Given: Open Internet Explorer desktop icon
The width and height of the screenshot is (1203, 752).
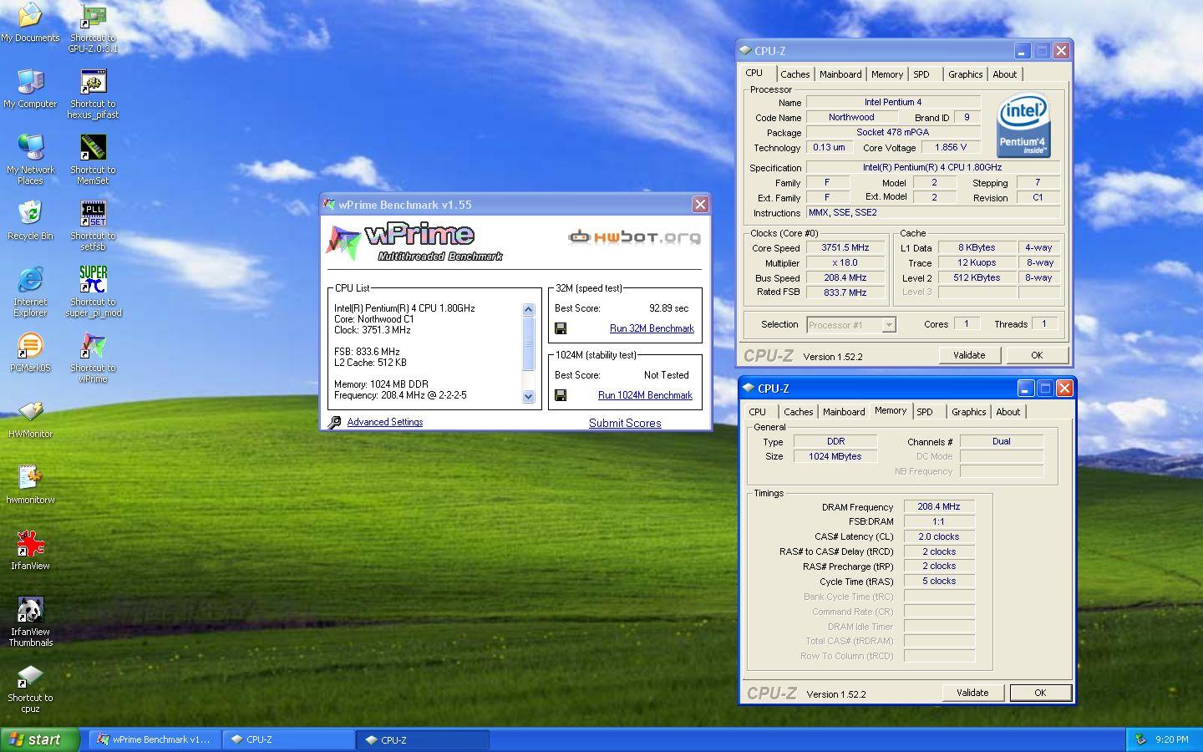Looking at the screenshot, I should click(30, 280).
